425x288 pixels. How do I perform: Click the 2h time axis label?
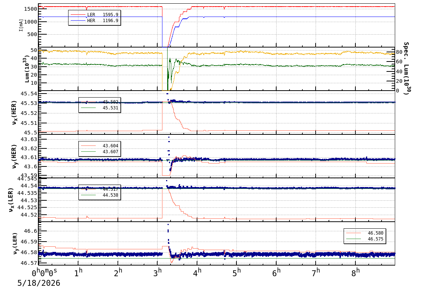click(x=118, y=272)
